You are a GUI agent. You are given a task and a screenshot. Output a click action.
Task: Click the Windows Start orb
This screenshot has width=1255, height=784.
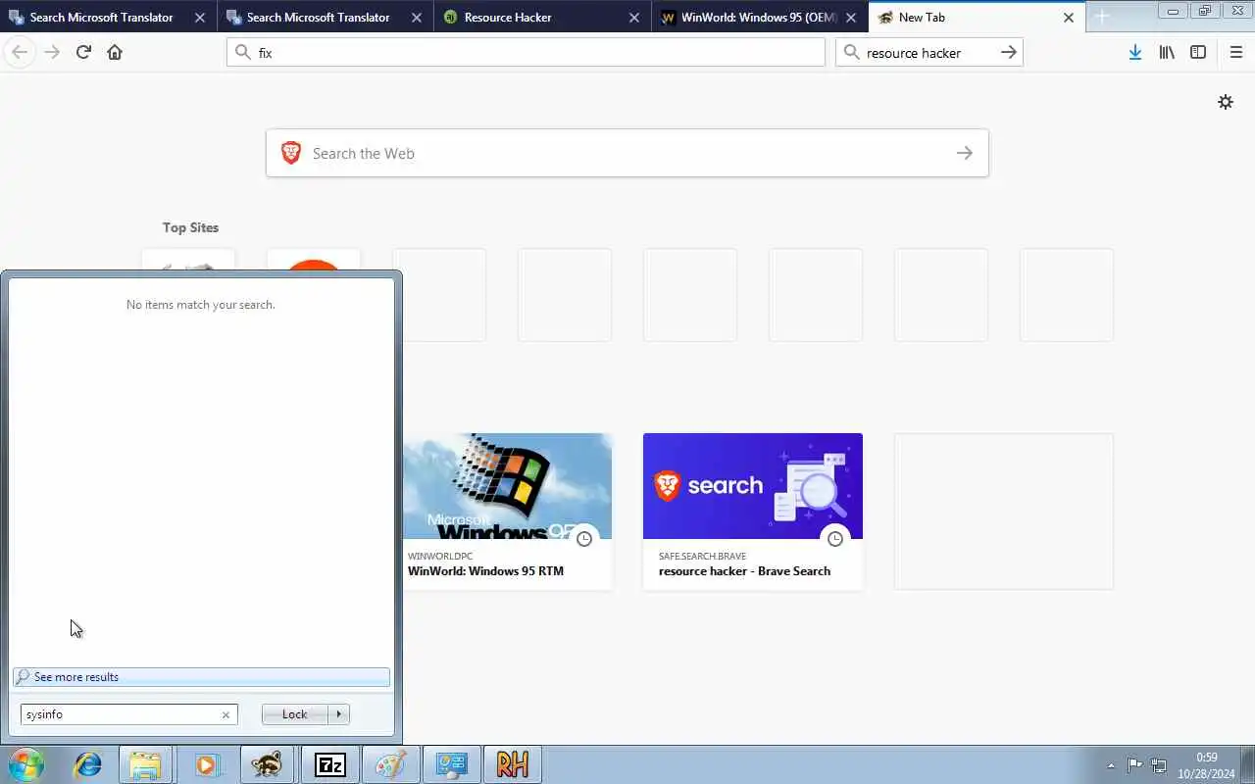pyautogui.click(x=25, y=764)
